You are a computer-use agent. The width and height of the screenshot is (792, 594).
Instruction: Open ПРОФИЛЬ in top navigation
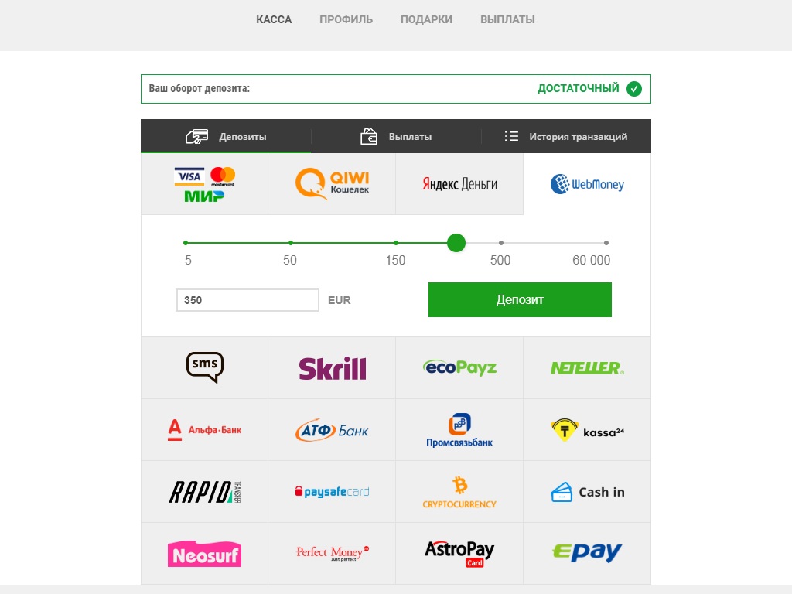[x=346, y=19]
